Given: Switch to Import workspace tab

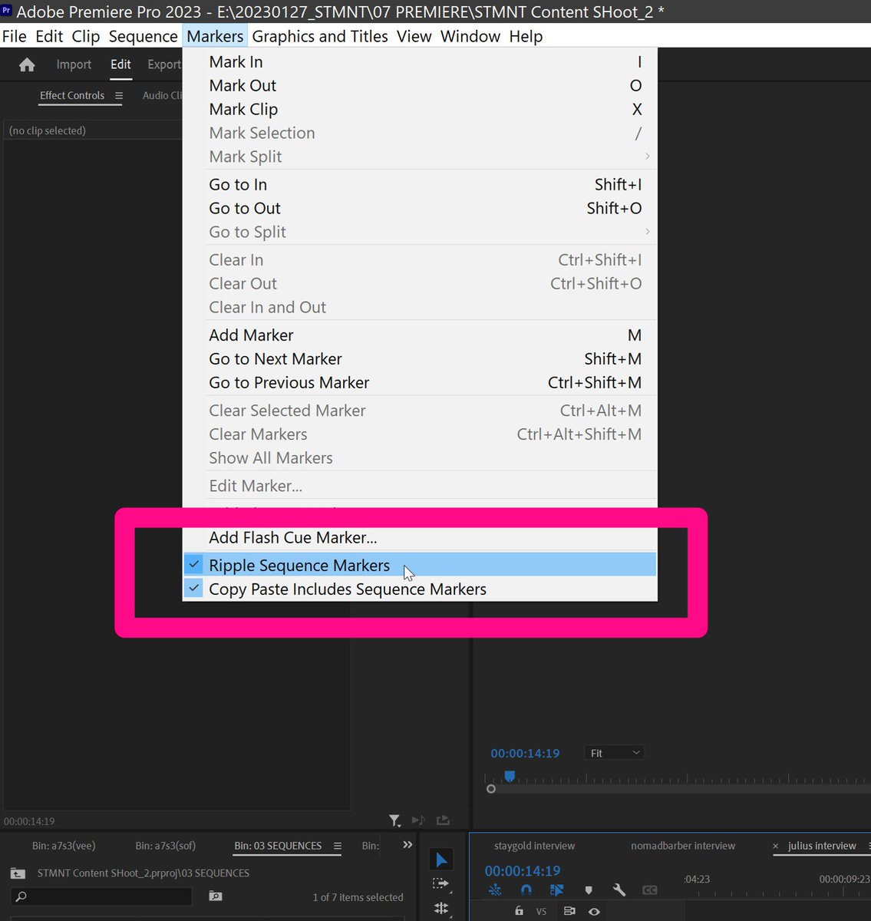Looking at the screenshot, I should coord(74,64).
